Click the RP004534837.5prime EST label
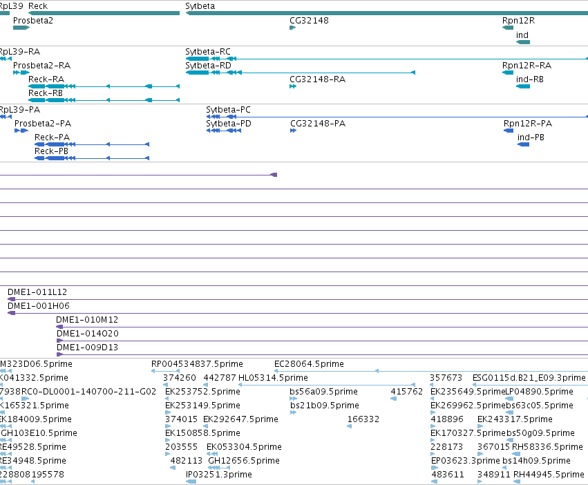588x485 pixels. [x=197, y=364]
